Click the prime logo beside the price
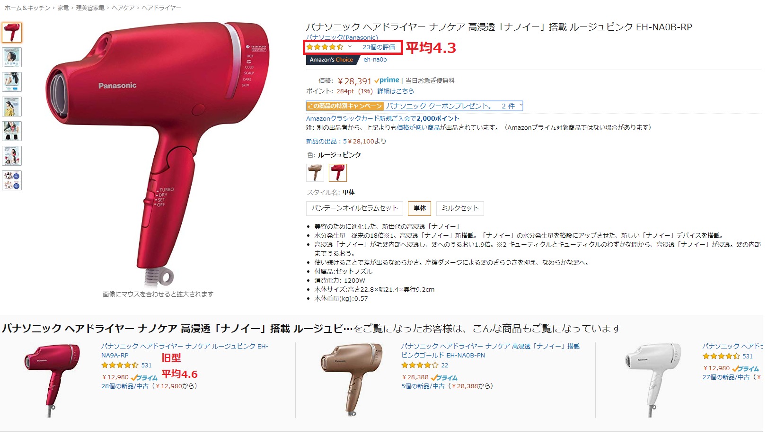The image size is (767, 437). (387, 80)
